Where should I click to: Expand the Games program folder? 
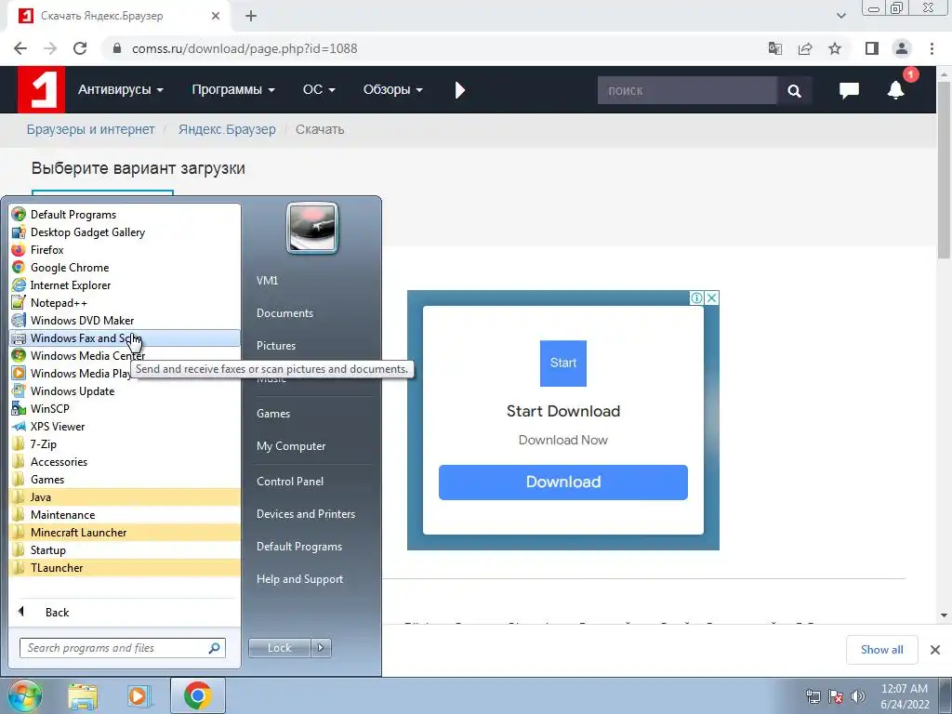(126, 479)
